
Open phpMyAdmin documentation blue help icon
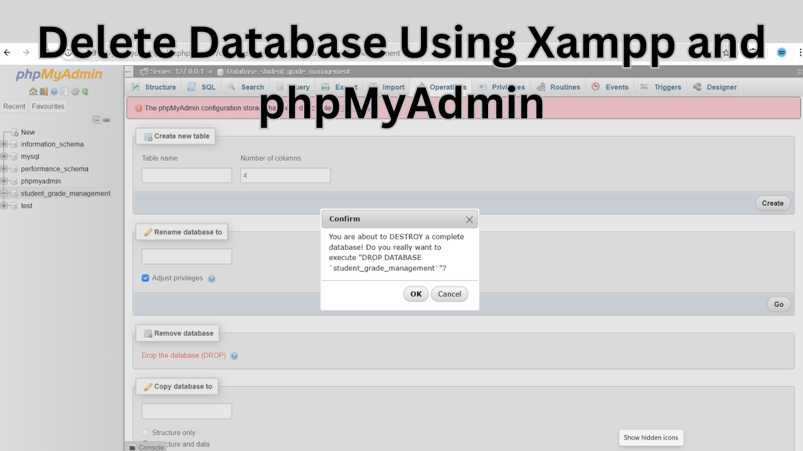[54, 91]
